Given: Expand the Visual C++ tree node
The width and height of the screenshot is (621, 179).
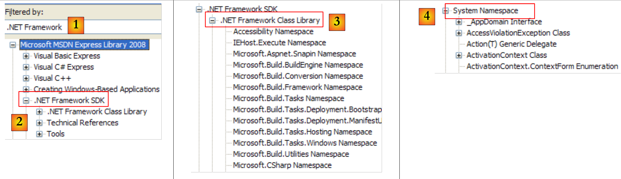Looking at the screenshot, I should (x=26, y=78).
